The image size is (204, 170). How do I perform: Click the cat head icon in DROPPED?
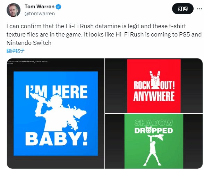click(x=148, y=130)
